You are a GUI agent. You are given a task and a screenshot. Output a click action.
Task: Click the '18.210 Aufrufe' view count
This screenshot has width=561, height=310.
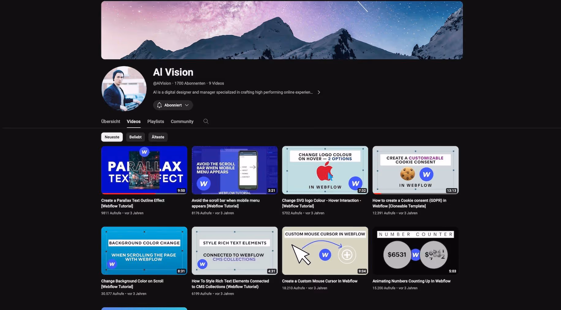(293, 288)
